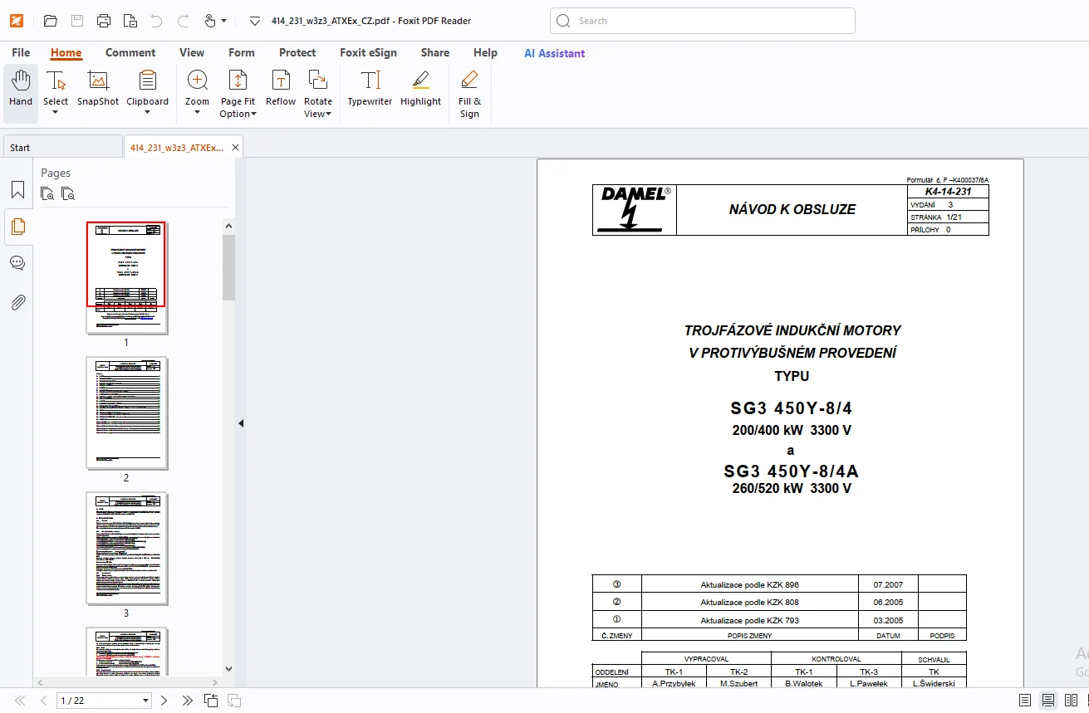This screenshot has width=1089, height=713.
Task: Select the 414_231_w3z3_ATXEx document tab
Action: click(176, 147)
